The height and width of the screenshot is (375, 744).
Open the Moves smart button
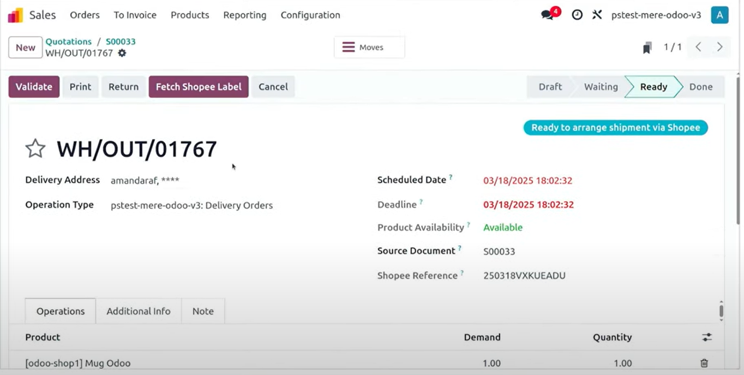[x=369, y=47]
